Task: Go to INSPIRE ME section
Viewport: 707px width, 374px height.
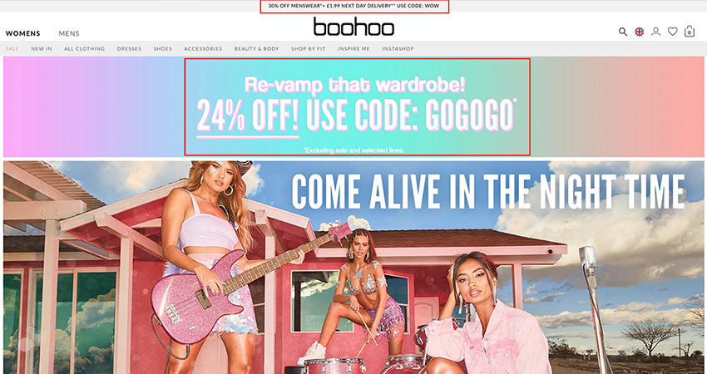Action: pyautogui.click(x=354, y=49)
